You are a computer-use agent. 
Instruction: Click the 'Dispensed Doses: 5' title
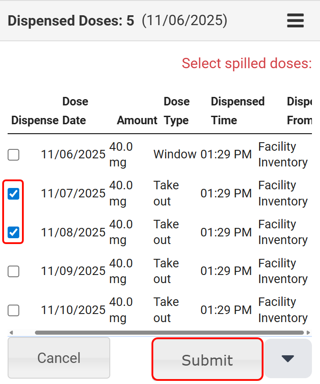click(x=71, y=21)
